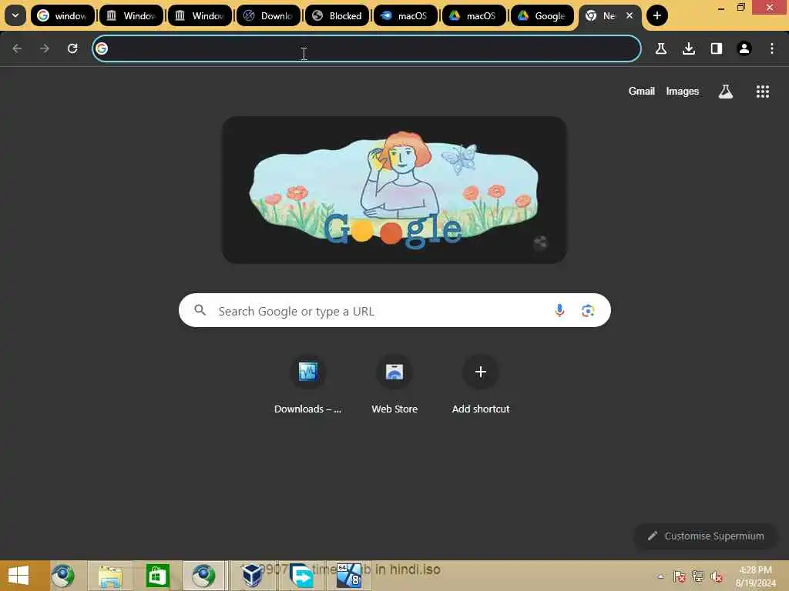Switch to the 'Downlo' tab
Screen dimensions: 789x591
(x=268, y=15)
